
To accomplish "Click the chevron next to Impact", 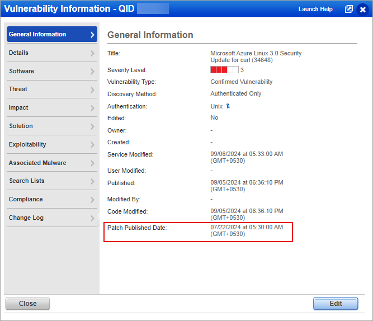I will 92,108.
